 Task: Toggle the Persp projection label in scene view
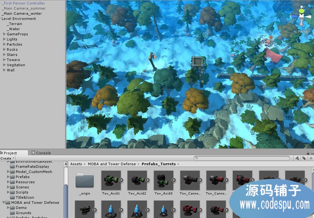301,32
